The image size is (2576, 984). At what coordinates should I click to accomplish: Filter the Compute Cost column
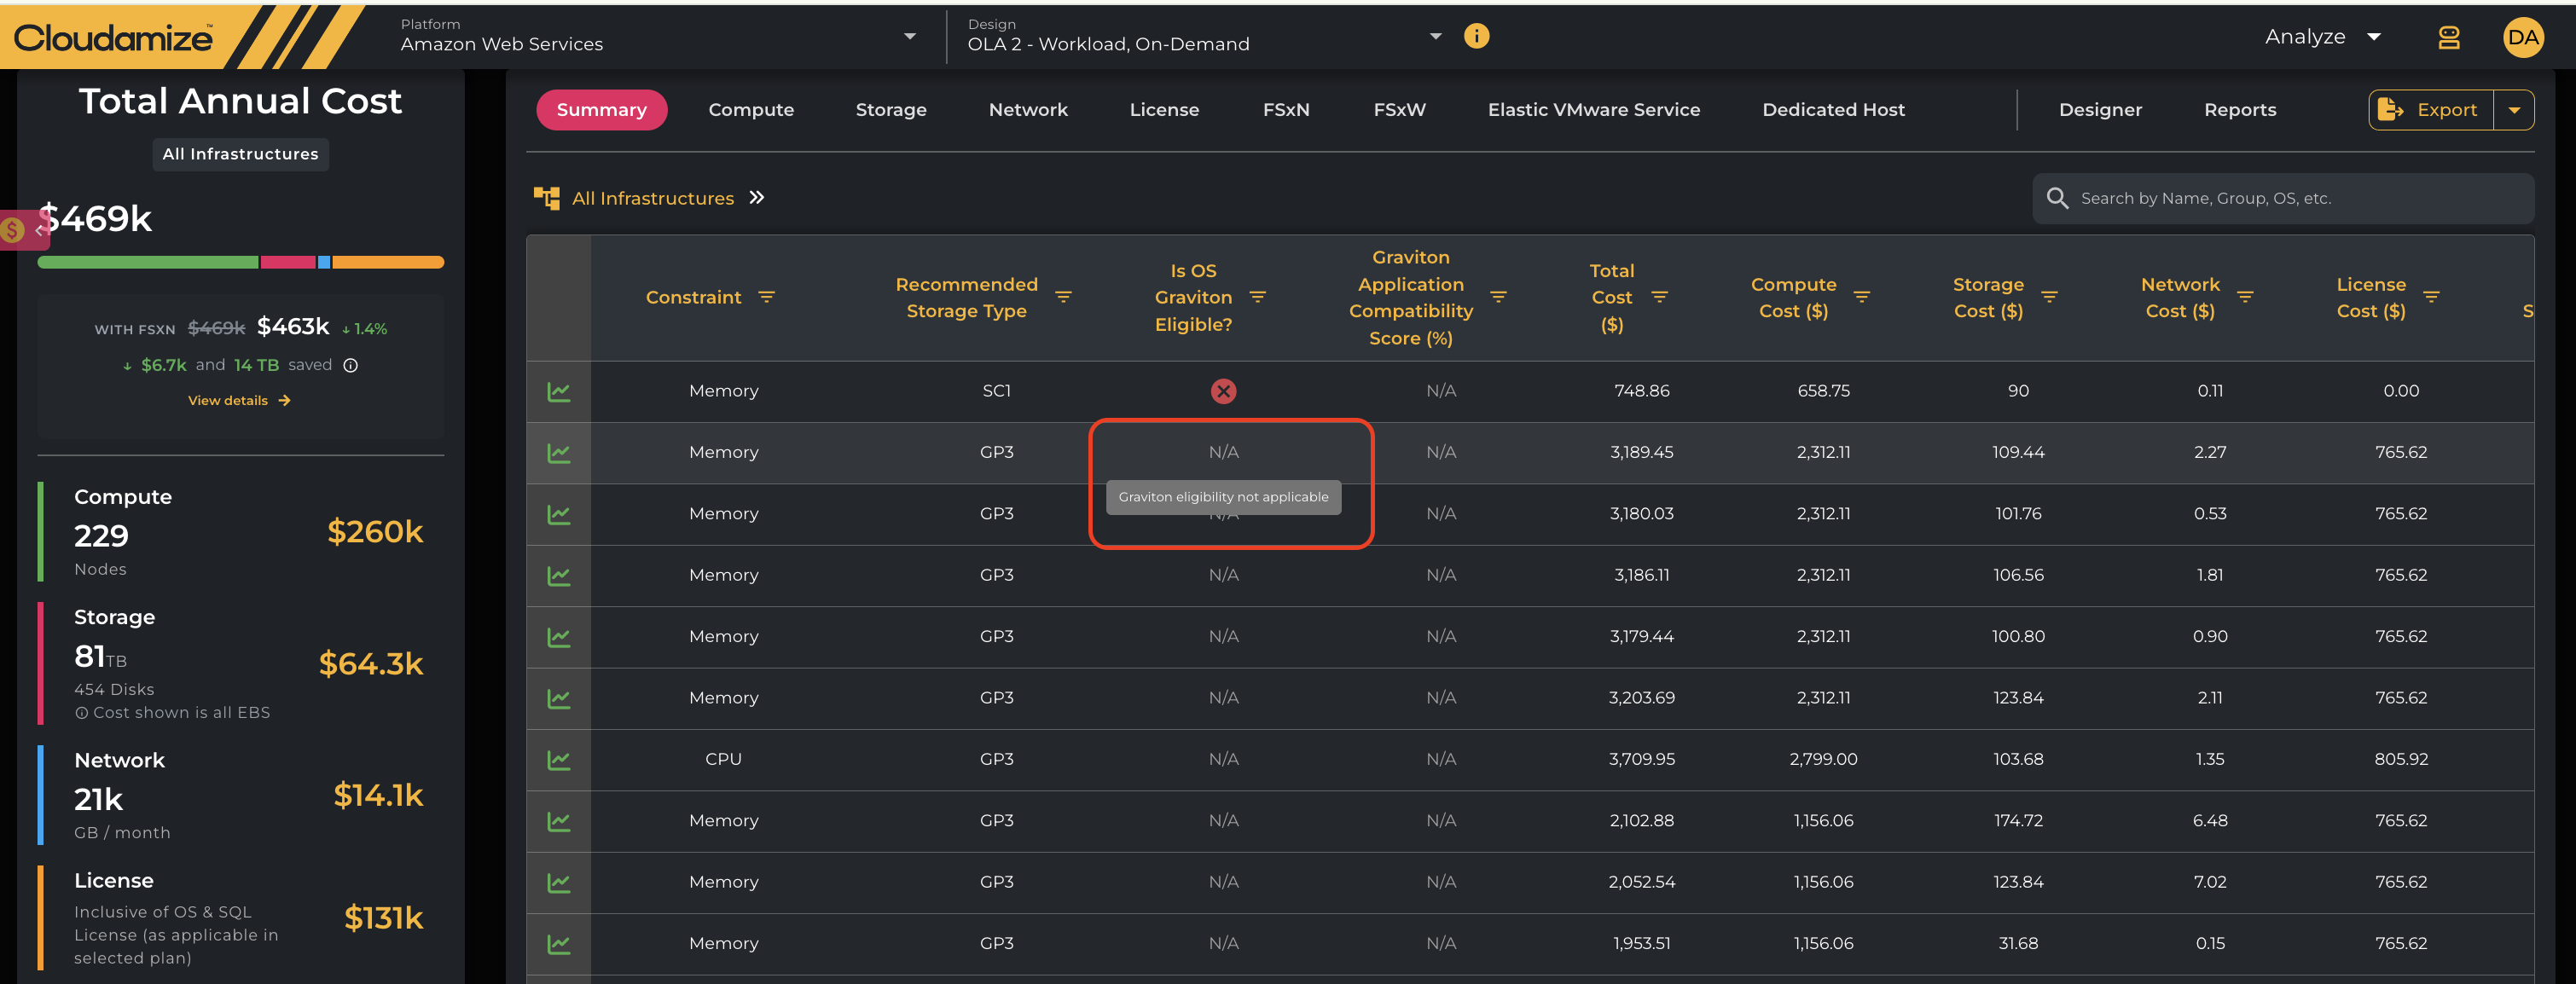1861,297
